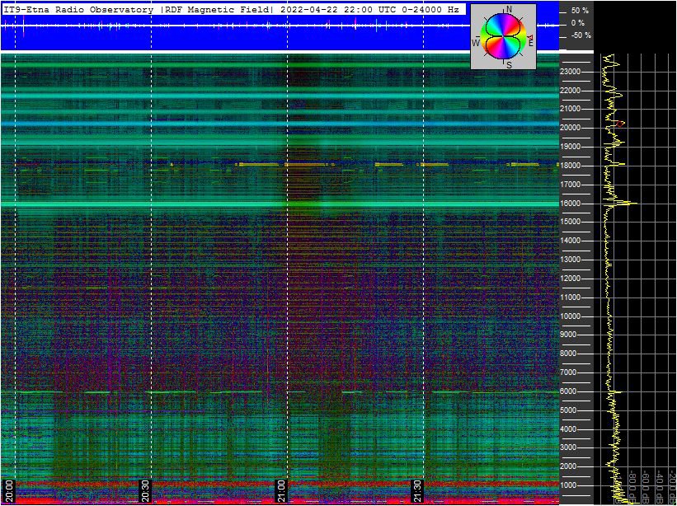Click the 20:00 time marker
677x506 pixels.
click(x=9, y=490)
